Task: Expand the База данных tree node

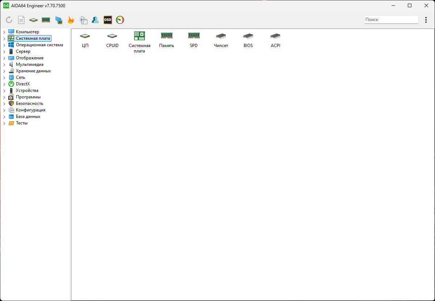Action: 4,116
